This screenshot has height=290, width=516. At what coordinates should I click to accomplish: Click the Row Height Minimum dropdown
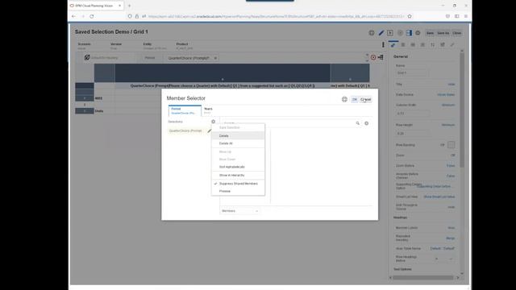[448, 125]
